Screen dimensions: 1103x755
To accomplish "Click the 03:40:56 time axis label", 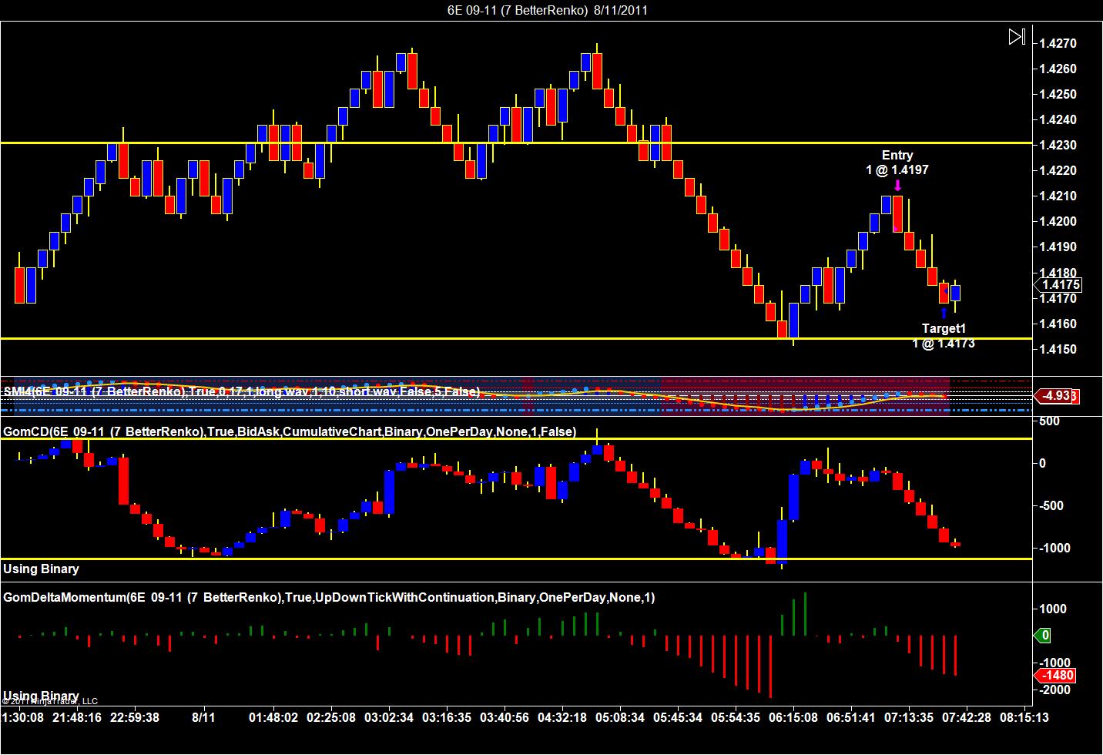I will click(x=503, y=717).
